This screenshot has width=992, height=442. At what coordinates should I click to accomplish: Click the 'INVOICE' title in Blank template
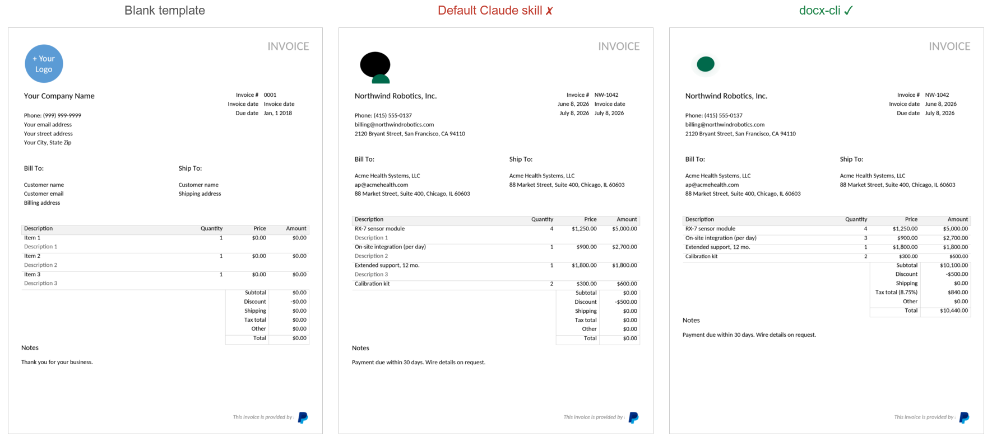[x=288, y=46]
